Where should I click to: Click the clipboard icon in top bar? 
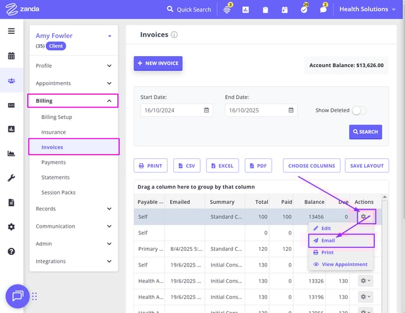pos(265,10)
